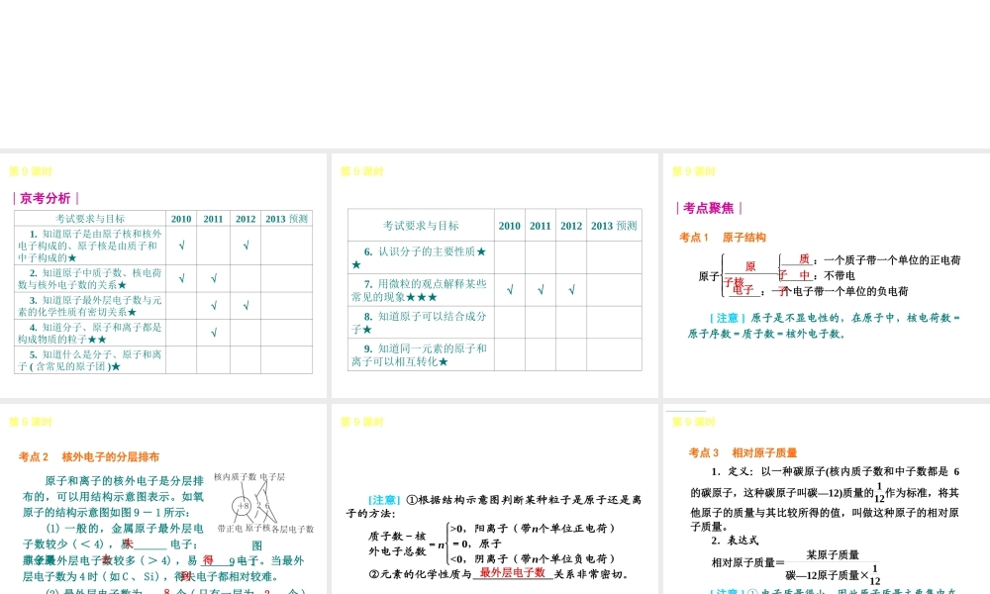Click the 2012 checkmark in row 1
This screenshot has height=594, width=990.
coord(246,246)
